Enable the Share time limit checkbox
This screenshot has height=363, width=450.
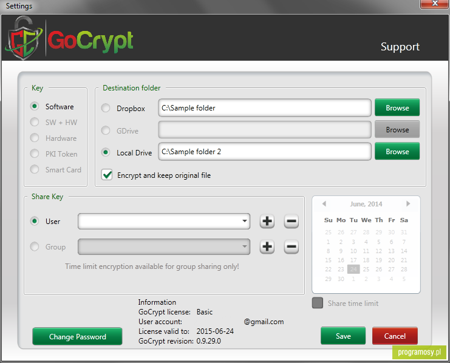318,303
